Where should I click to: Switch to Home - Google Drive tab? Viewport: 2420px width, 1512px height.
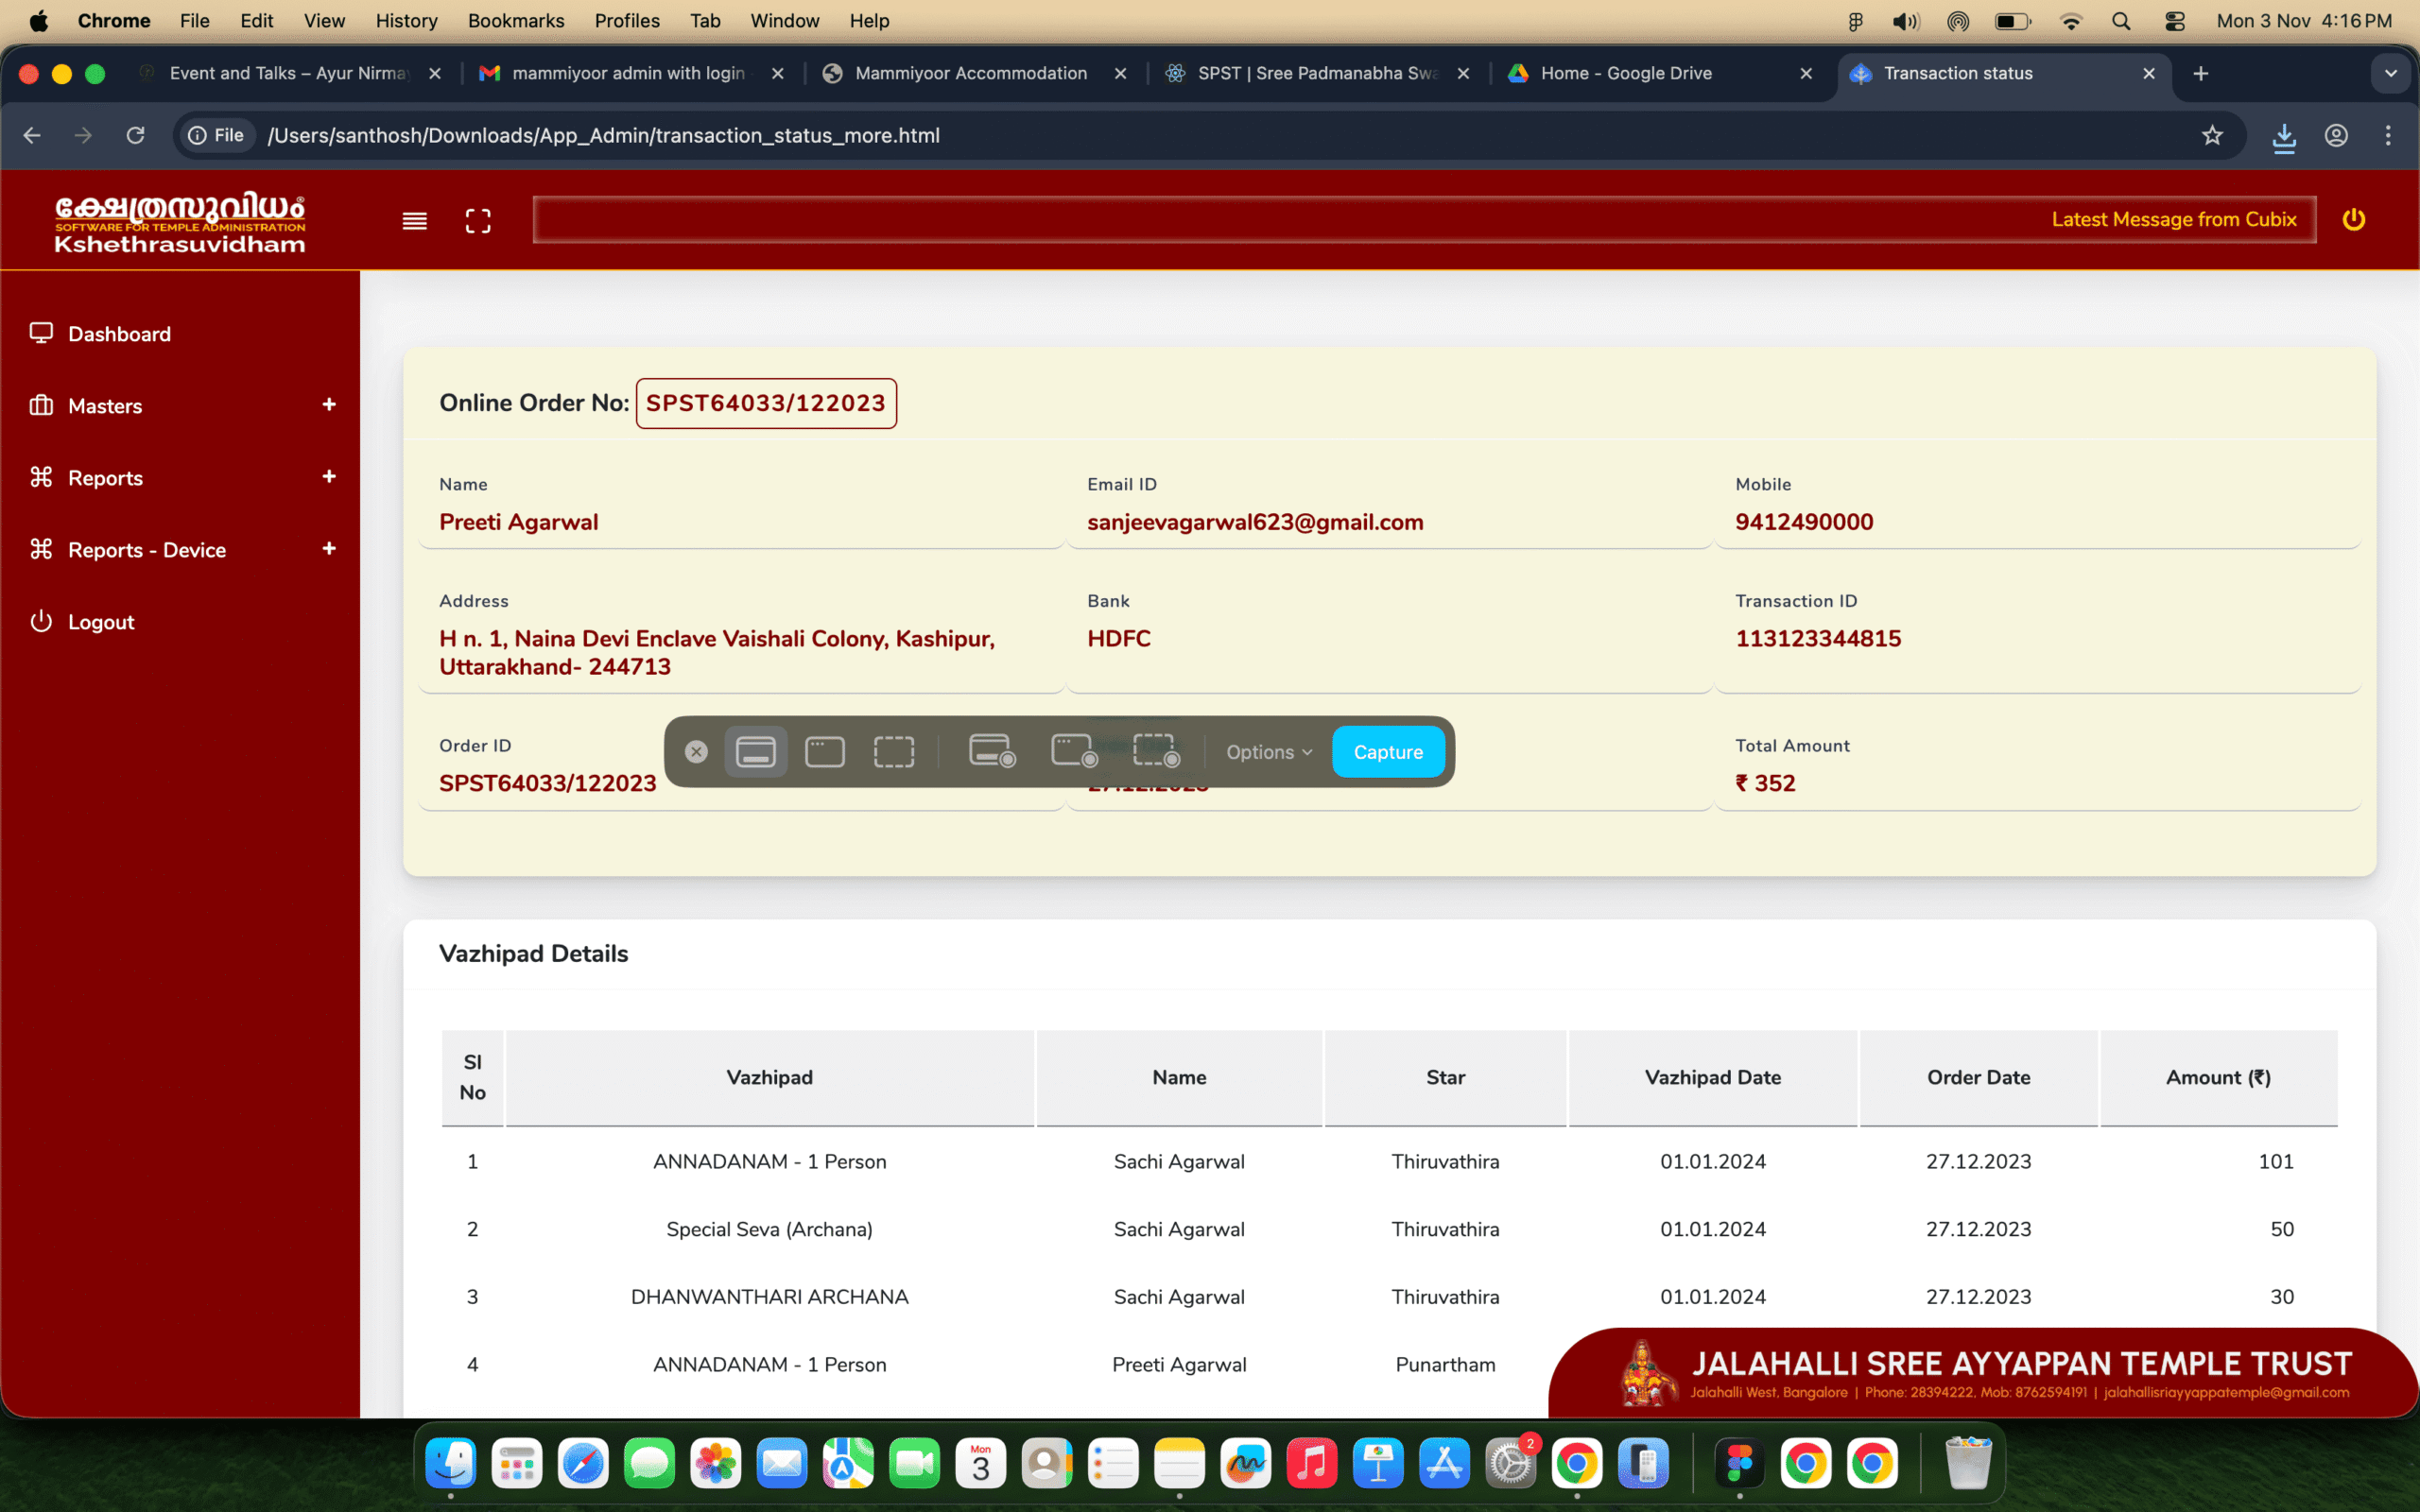click(1625, 73)
